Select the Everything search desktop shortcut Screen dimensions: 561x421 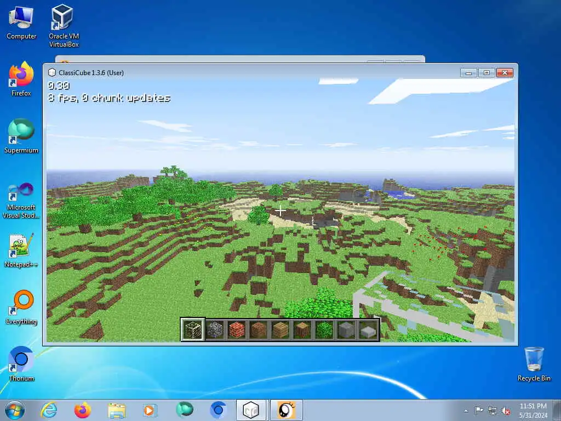click(x=21, y=307)
